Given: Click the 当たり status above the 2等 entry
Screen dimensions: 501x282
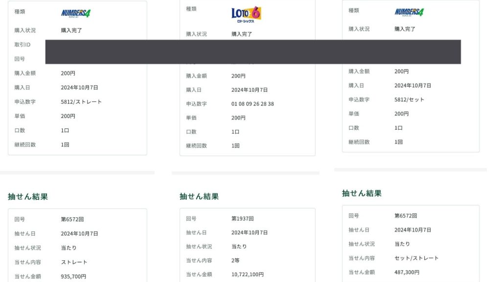Looking at the screenshot, I should pos(239,246).
